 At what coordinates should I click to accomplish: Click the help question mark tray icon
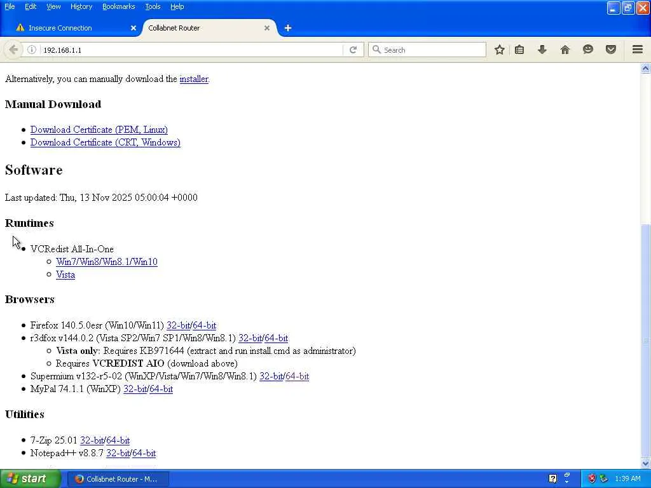pos(552,478)
